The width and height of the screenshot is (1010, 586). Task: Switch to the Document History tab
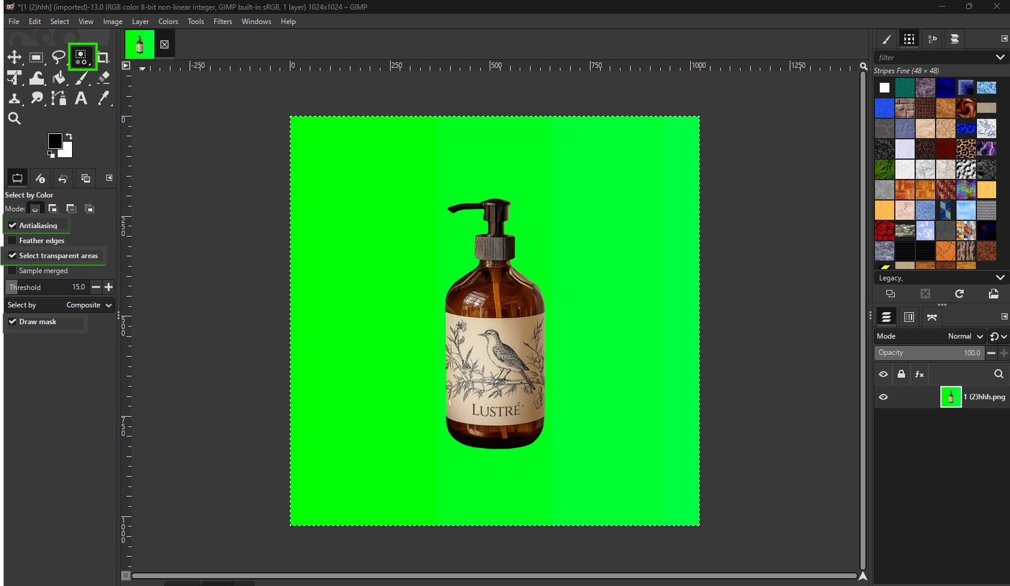pos(955,39)
